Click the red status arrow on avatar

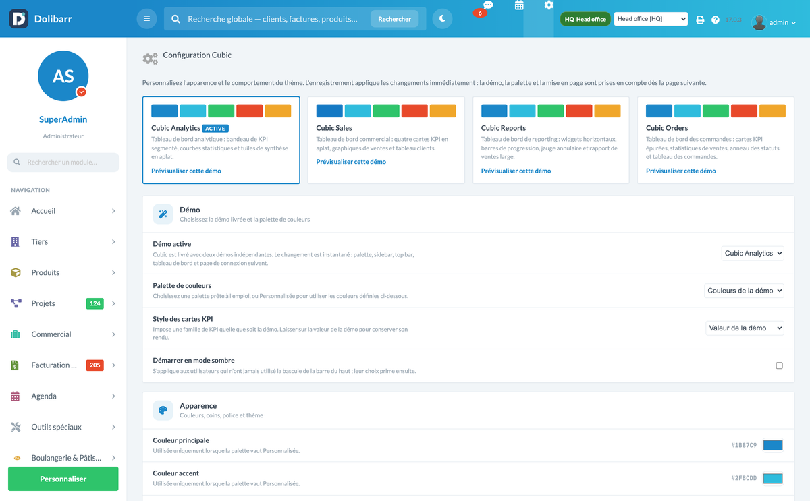click(x=81, y=92)
